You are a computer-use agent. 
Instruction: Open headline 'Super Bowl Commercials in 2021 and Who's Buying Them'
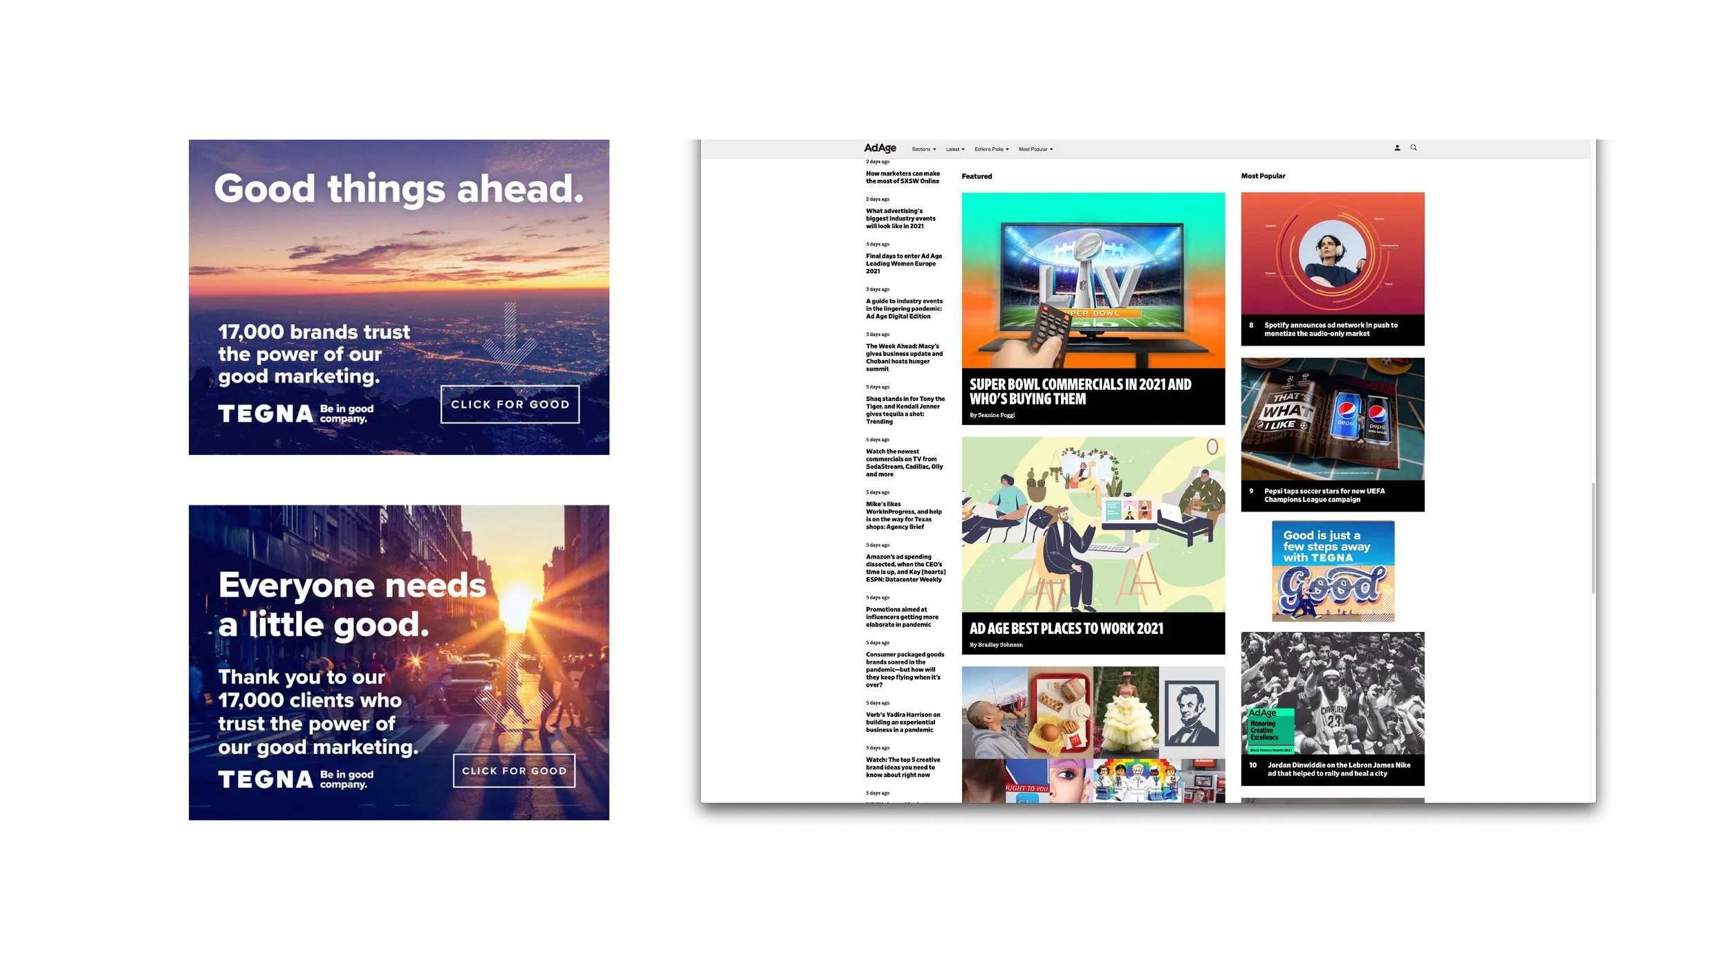click(1080, 391)
